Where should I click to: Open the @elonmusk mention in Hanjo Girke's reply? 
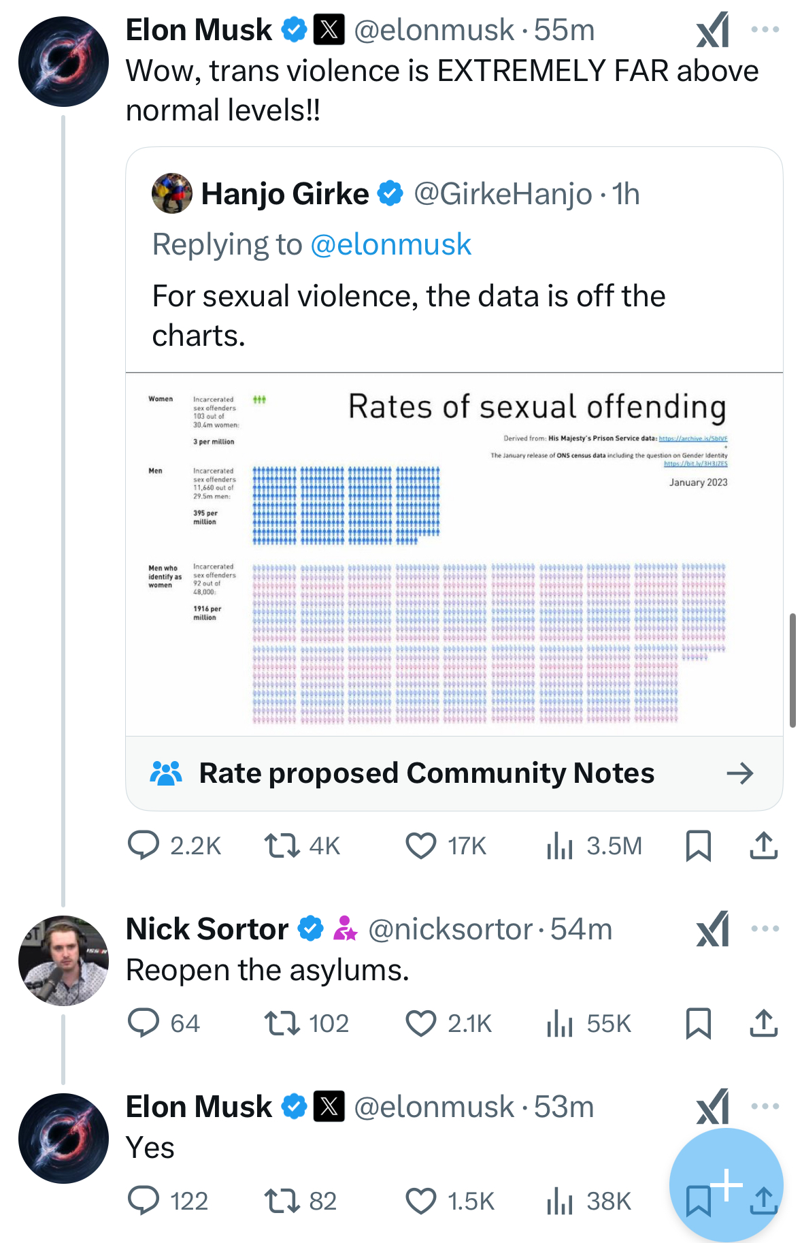click(x=391, y=244)
